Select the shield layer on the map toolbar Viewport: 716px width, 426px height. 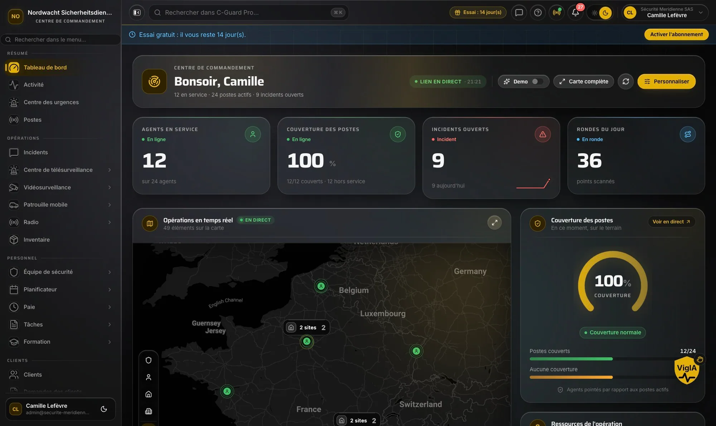149,360
